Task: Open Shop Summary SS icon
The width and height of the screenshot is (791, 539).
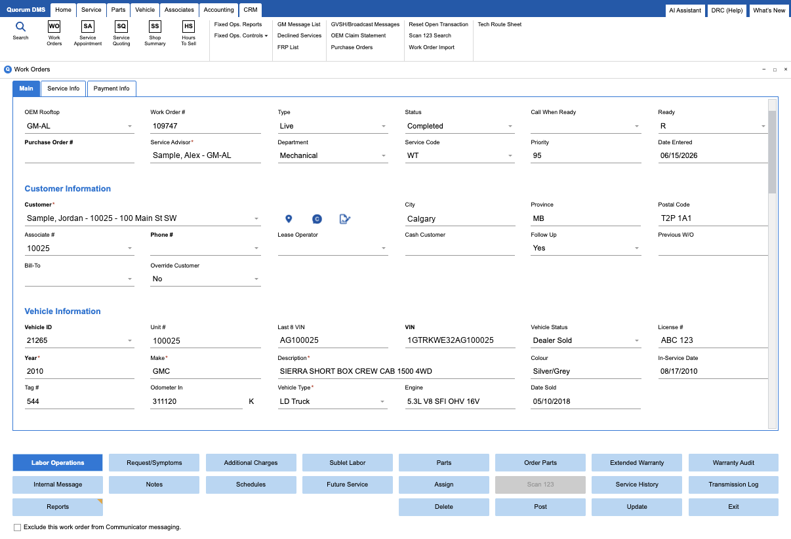Action: point(155,26)
